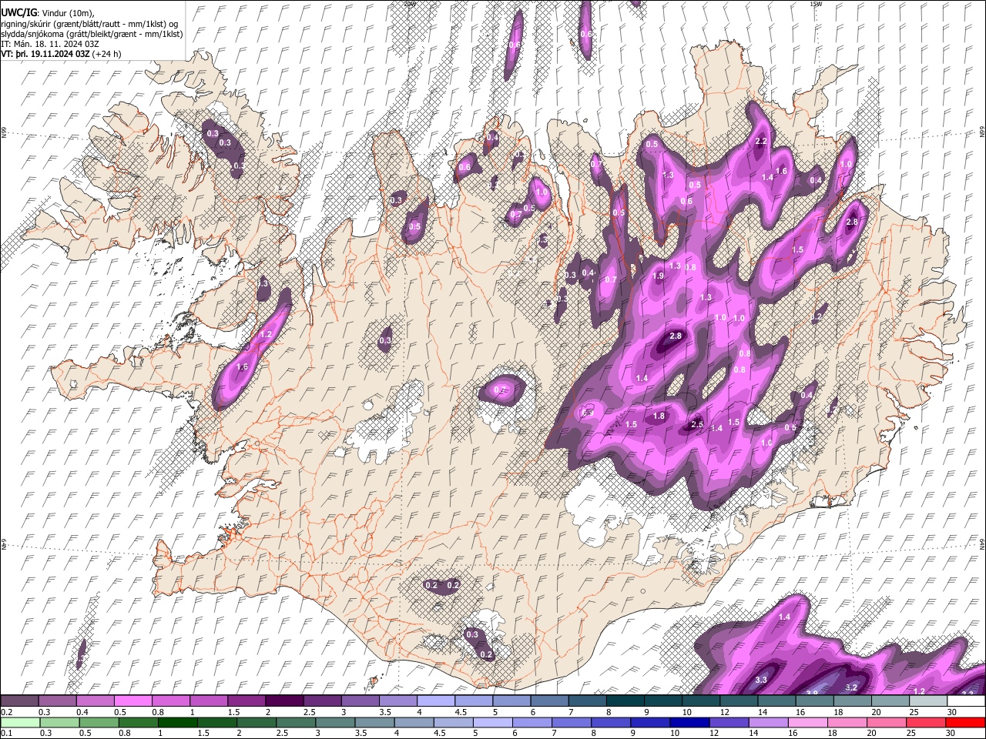Click the '3.2' offshore precipitation value
This screenshot has width=986, height=739.
[851, 687]
